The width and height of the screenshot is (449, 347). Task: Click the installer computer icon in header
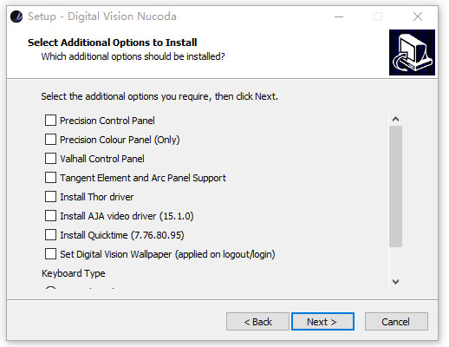coord(412,52)
